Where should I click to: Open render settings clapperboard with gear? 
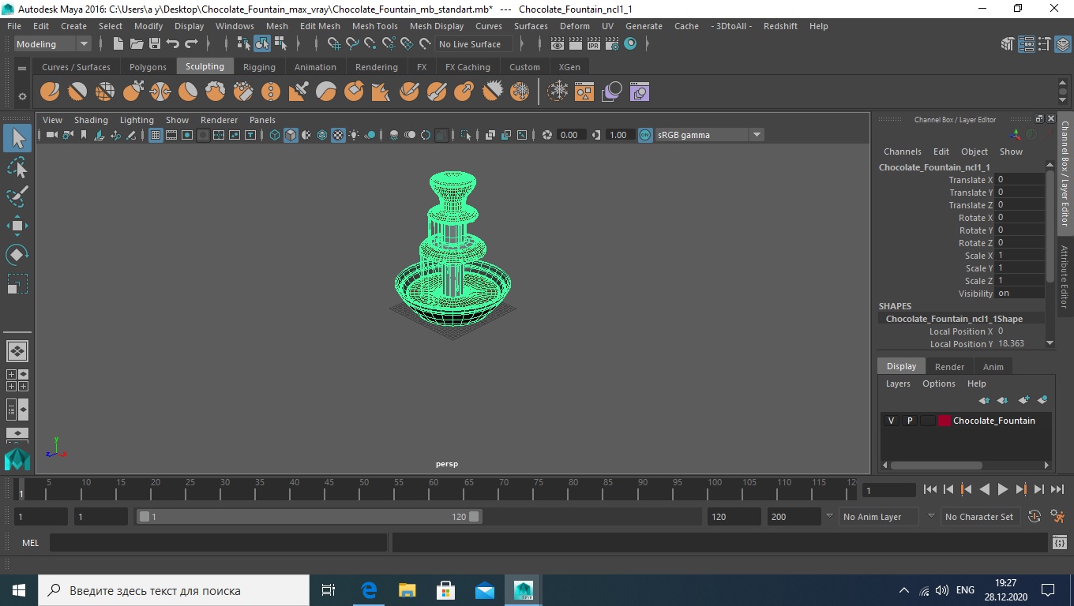(612, 44)
